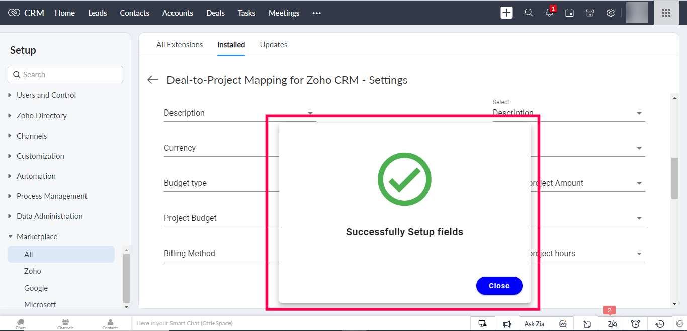Open the notifications bell
This screenshot has height=331, width=687.
click(x=549, y=13)
